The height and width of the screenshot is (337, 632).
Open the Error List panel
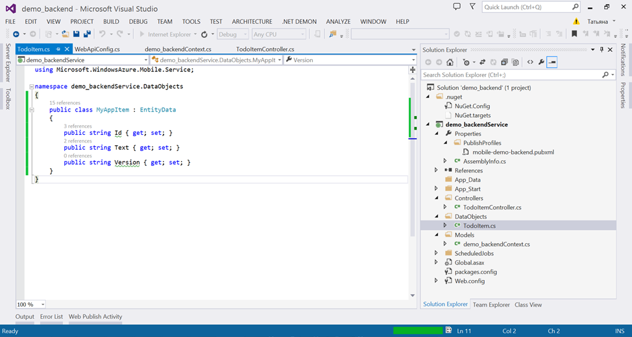[x=51, y=317]
